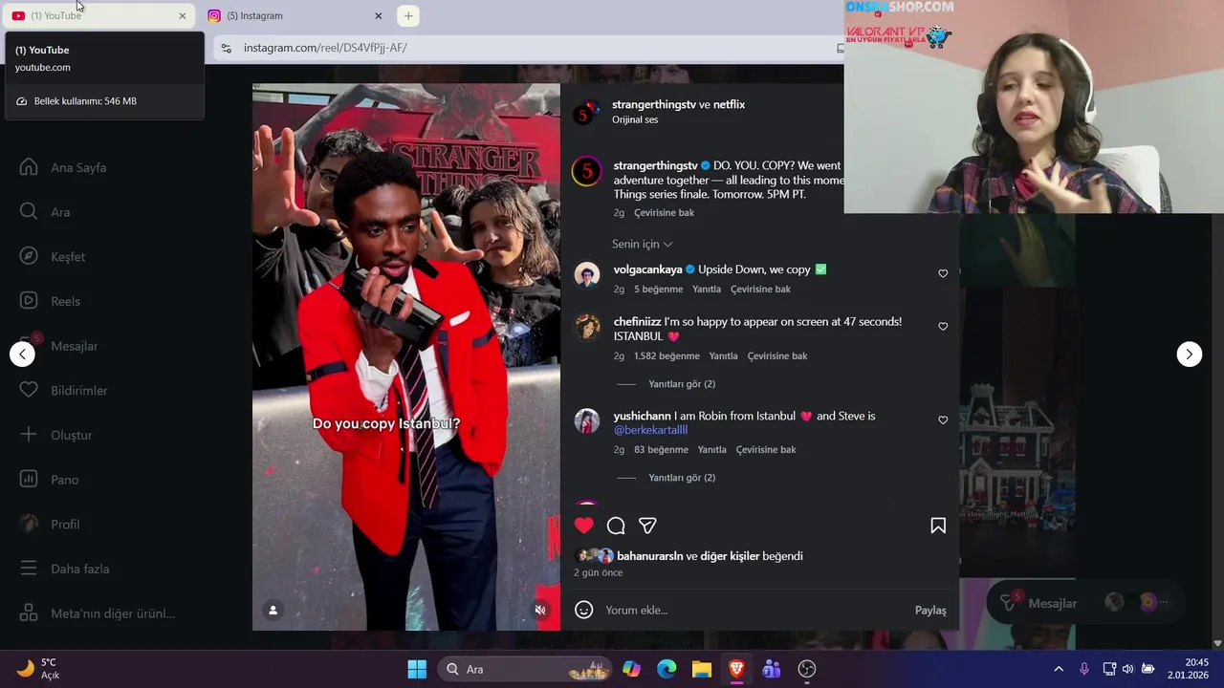Open Ana Sayfa in Instagram sidebar
1224x688 pixels.
pos(78,167)
